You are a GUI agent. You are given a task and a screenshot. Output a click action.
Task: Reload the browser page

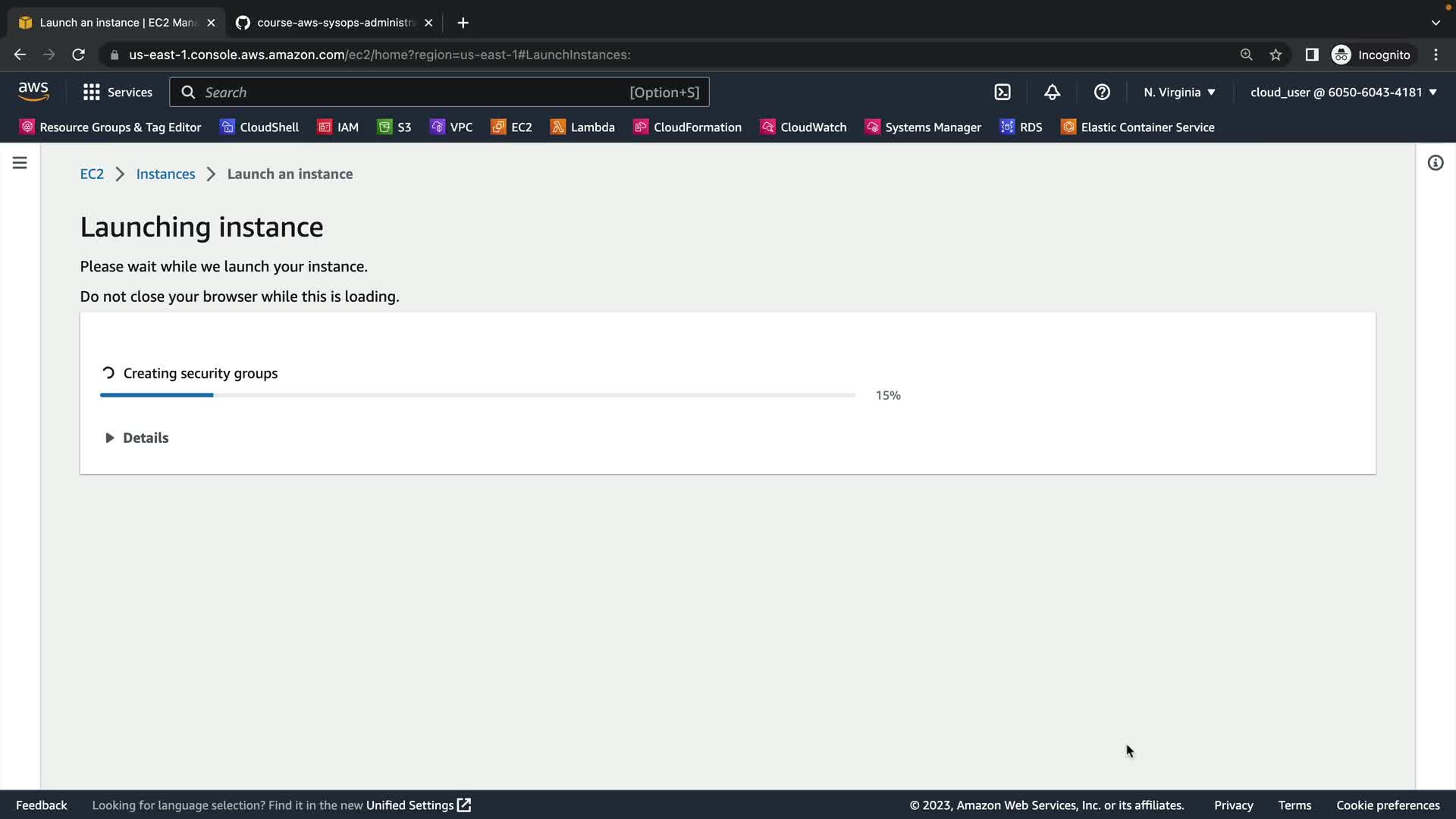pos(78,55)
